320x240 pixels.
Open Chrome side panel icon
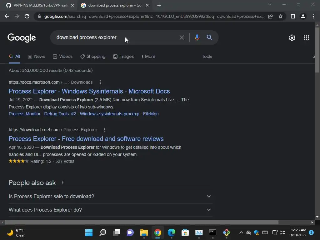293,16
